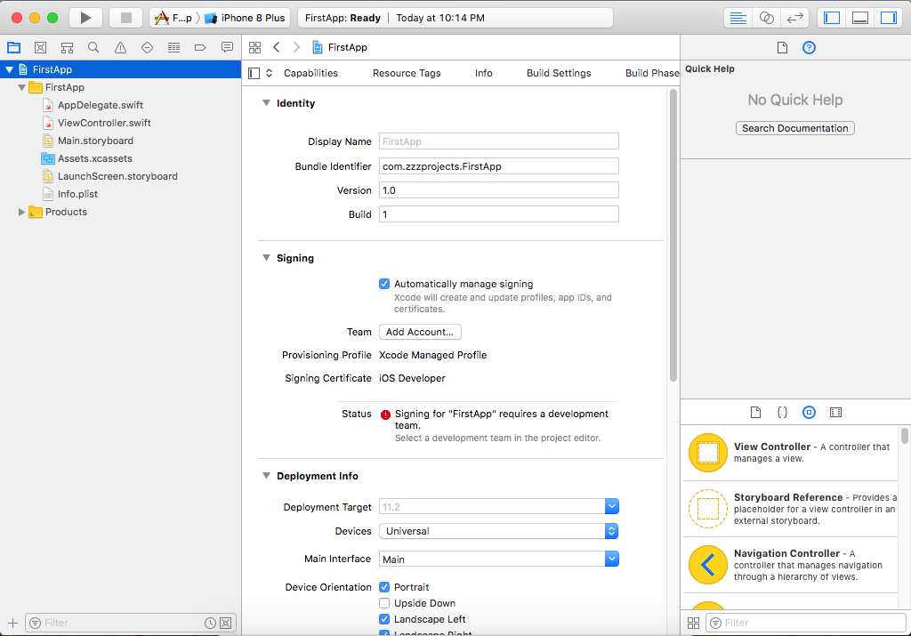Viewport: 911px width, 636px height.
Task: Filter files with source control status
Action: tap(226, 624)
